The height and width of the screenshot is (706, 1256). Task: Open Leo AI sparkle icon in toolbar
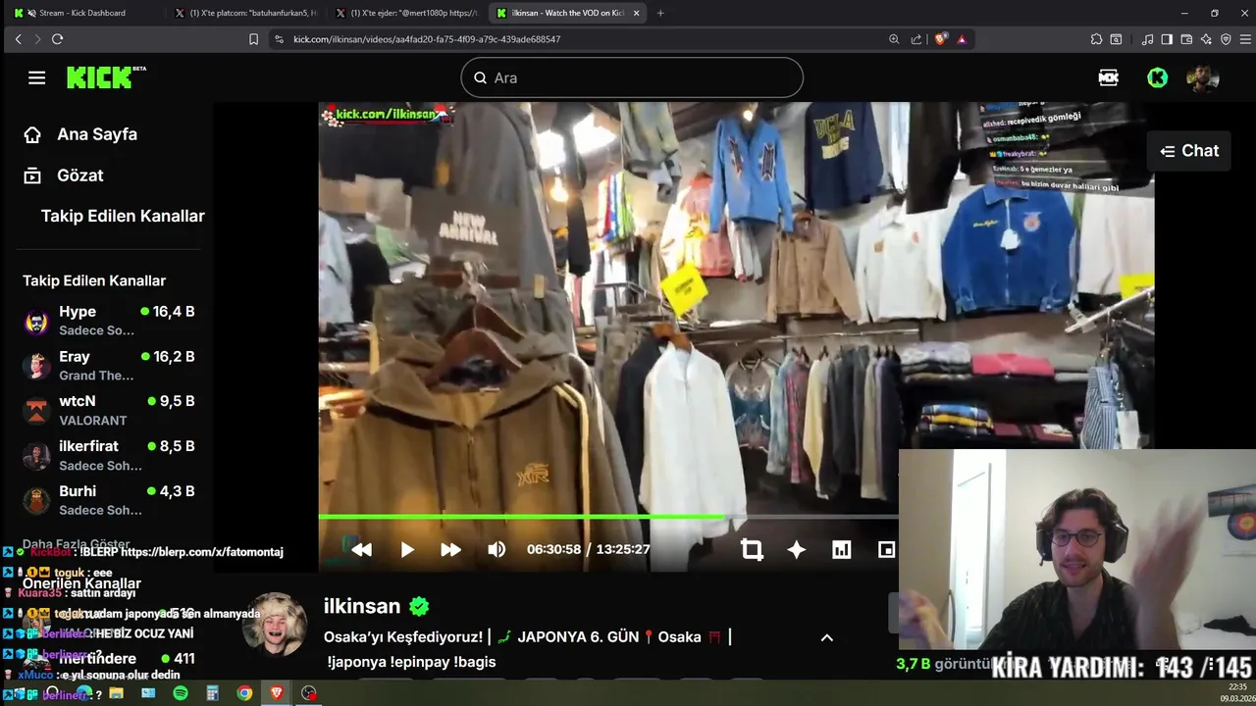click(1206, 39)
